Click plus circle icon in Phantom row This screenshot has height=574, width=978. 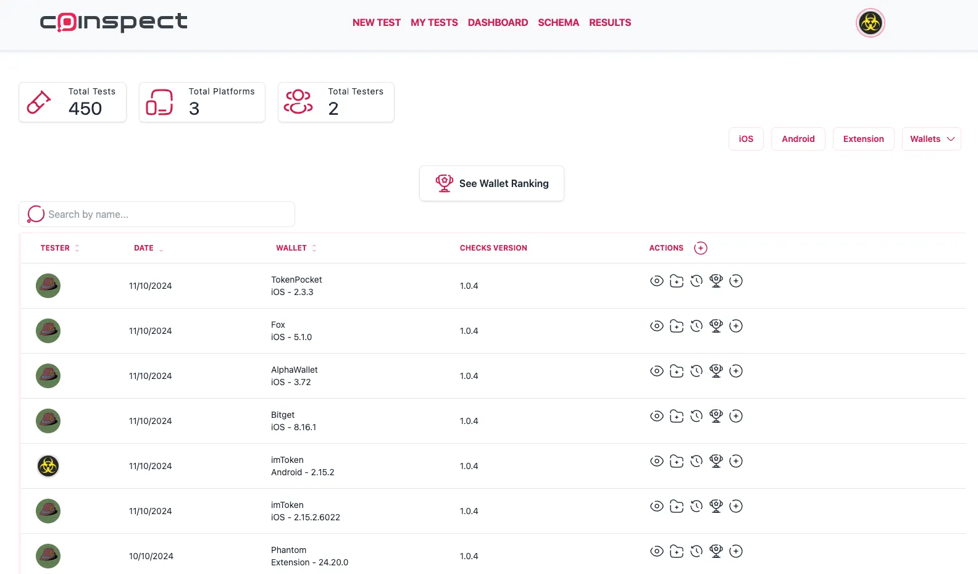click(736, 551)
